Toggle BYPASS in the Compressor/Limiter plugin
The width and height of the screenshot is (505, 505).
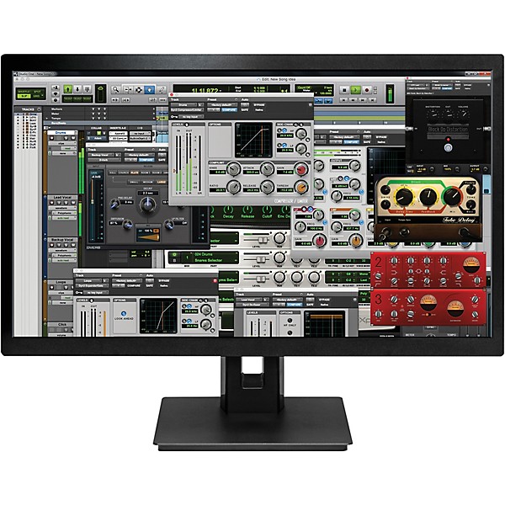click(259, 104)
